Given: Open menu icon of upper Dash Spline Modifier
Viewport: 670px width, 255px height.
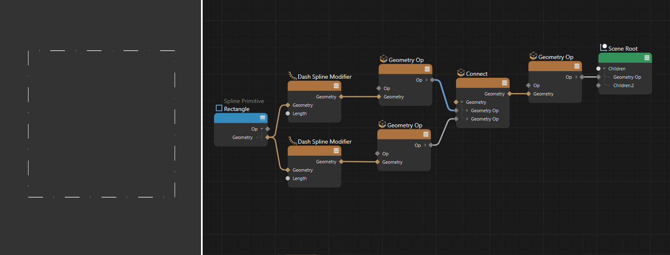Looking at the screenshot, I should [x=336, y=86].
